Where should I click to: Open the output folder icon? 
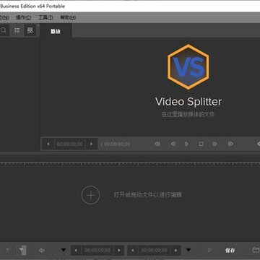256,250
